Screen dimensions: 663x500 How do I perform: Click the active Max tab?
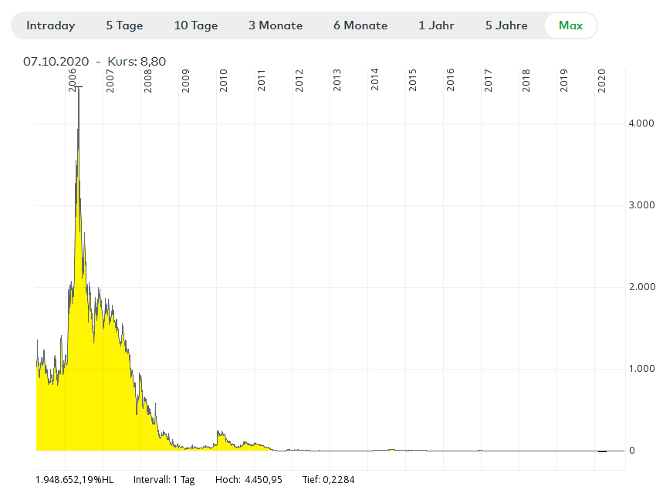pyautogui.click(x=570, y=25)
